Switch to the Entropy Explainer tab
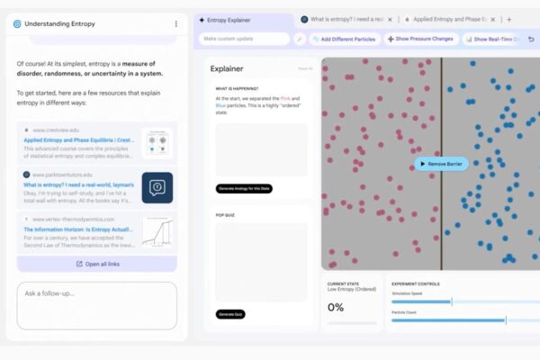The image size is (540, 360). coord(237,19)
